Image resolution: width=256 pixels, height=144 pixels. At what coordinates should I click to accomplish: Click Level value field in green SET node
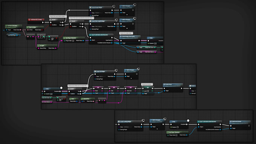pos(148,91)
